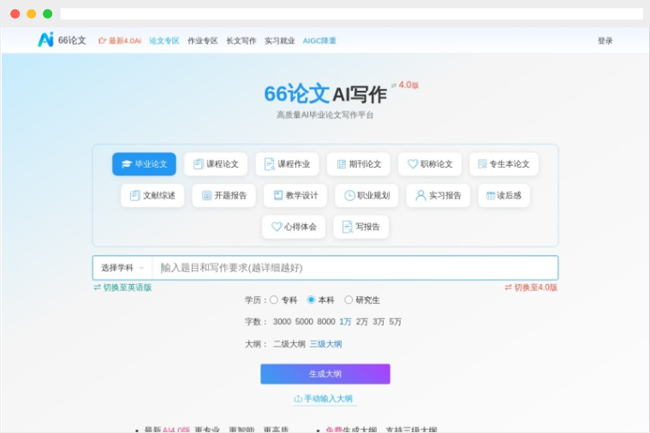The image size is (650, 433).
Task: Click 切换至英语版 link
Action: point(122,288)
